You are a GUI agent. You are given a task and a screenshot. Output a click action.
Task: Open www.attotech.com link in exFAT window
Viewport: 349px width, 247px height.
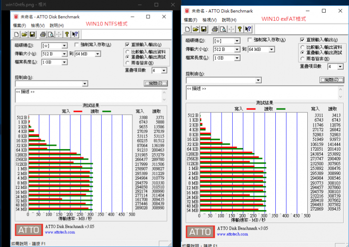[232, 234]
